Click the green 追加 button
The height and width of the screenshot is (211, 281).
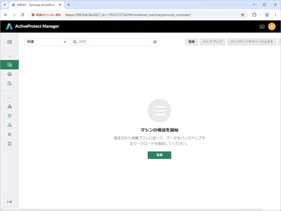(x=159, y=155)
